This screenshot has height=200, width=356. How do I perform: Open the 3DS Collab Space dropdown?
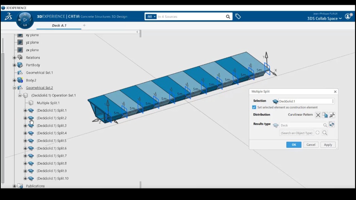(x=324, y=19)
